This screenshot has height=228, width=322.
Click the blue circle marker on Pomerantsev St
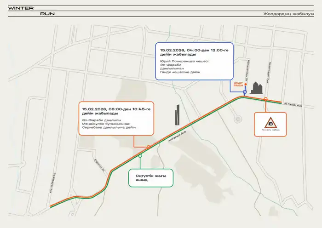tap(245, 92)
